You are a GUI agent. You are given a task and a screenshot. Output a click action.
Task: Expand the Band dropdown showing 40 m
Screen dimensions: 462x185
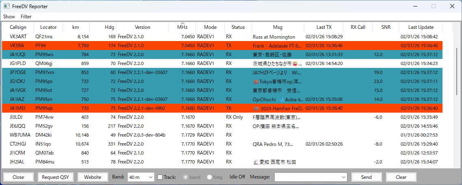141,177
